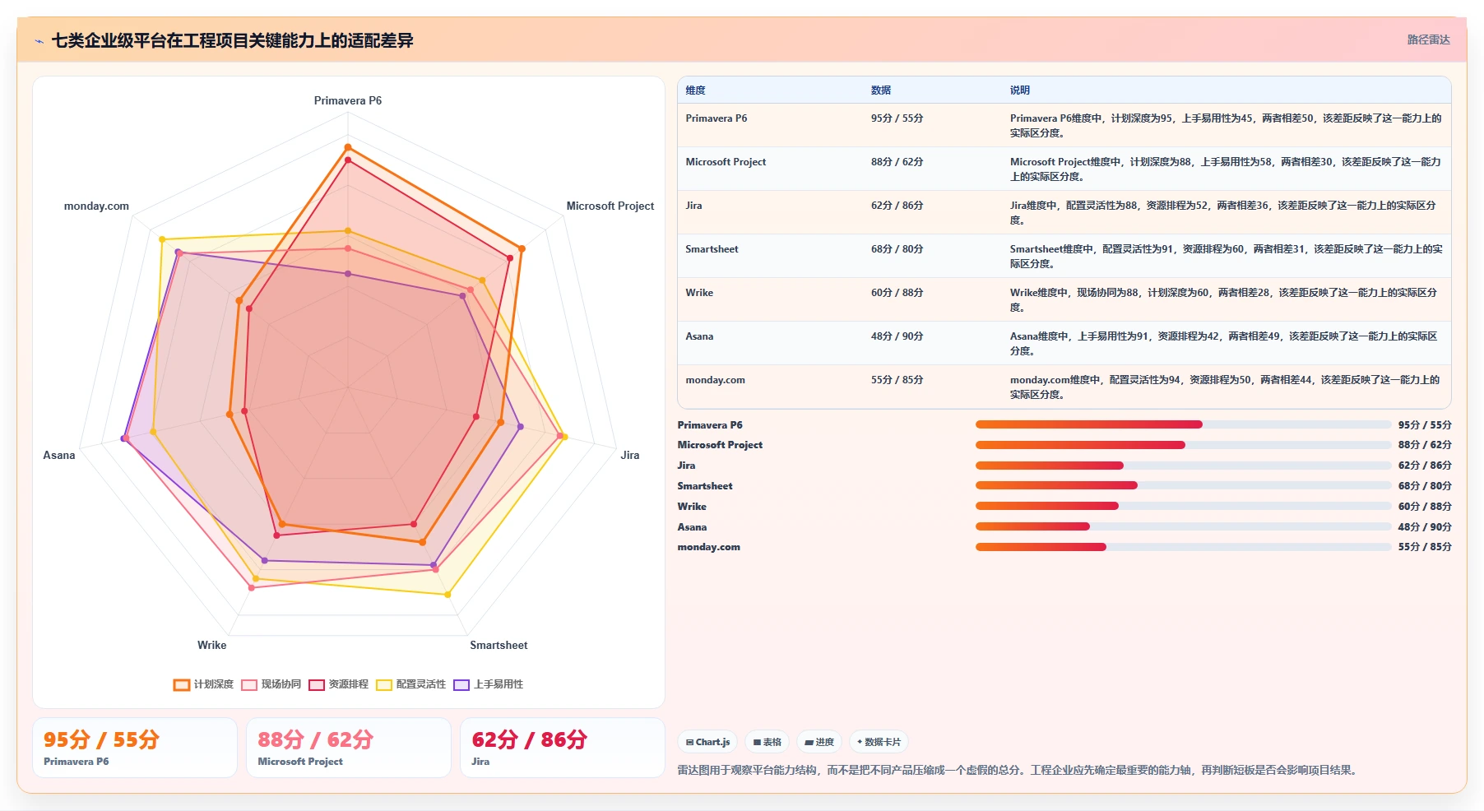Click the Asana progress bar
Screen dimensions: 1484x811
point(1183,526)
